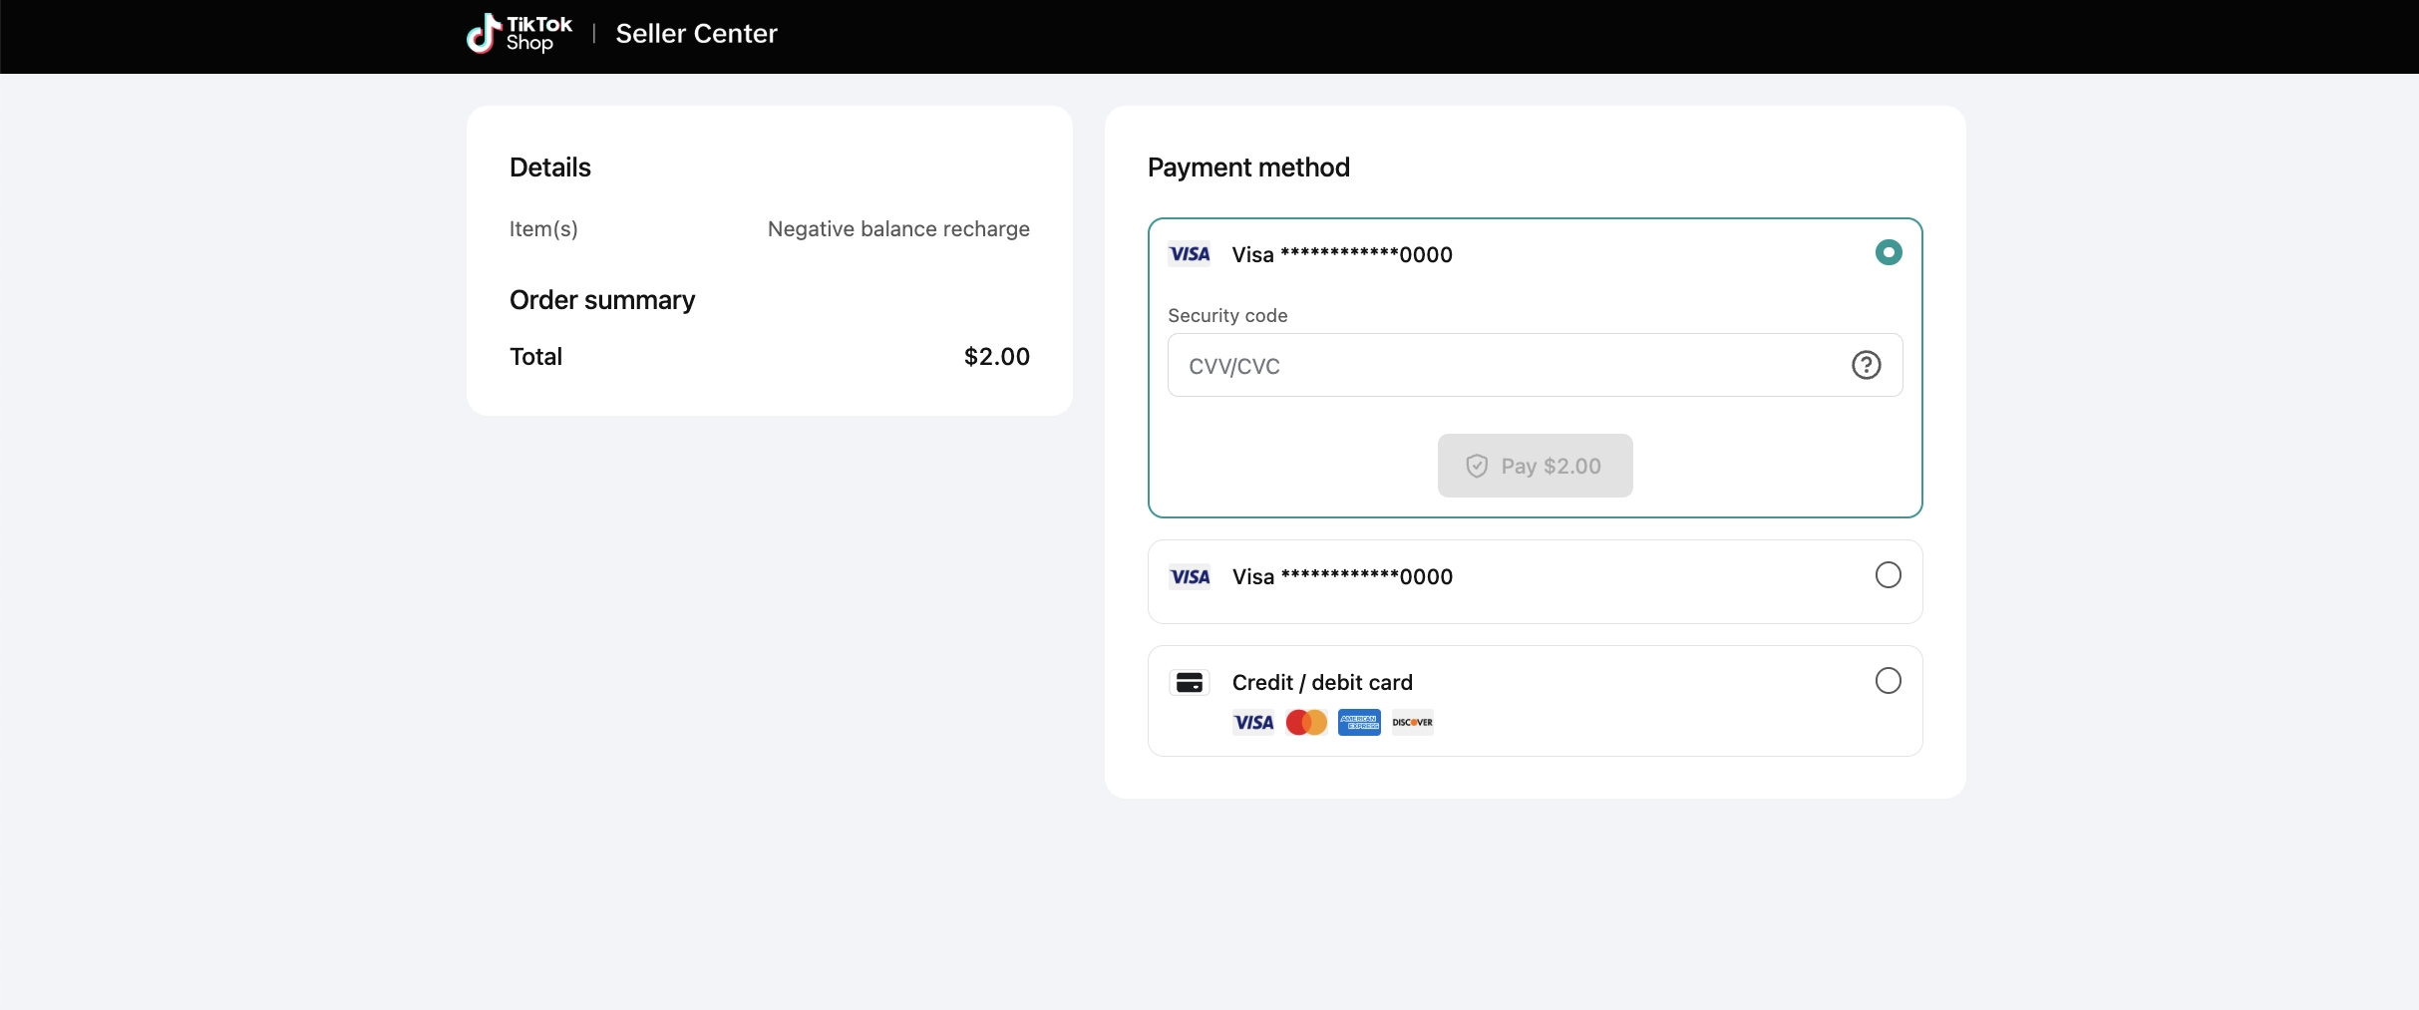This screenshot has width=2419, height=1010.
Task: Click the American Express logo
Action: point(1359,723)
